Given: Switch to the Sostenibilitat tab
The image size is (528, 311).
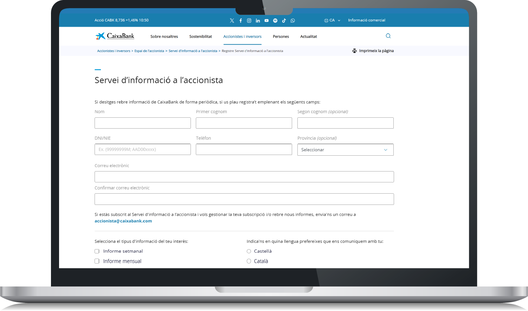Looking at the screenshot, I should (x=200, y=36).
